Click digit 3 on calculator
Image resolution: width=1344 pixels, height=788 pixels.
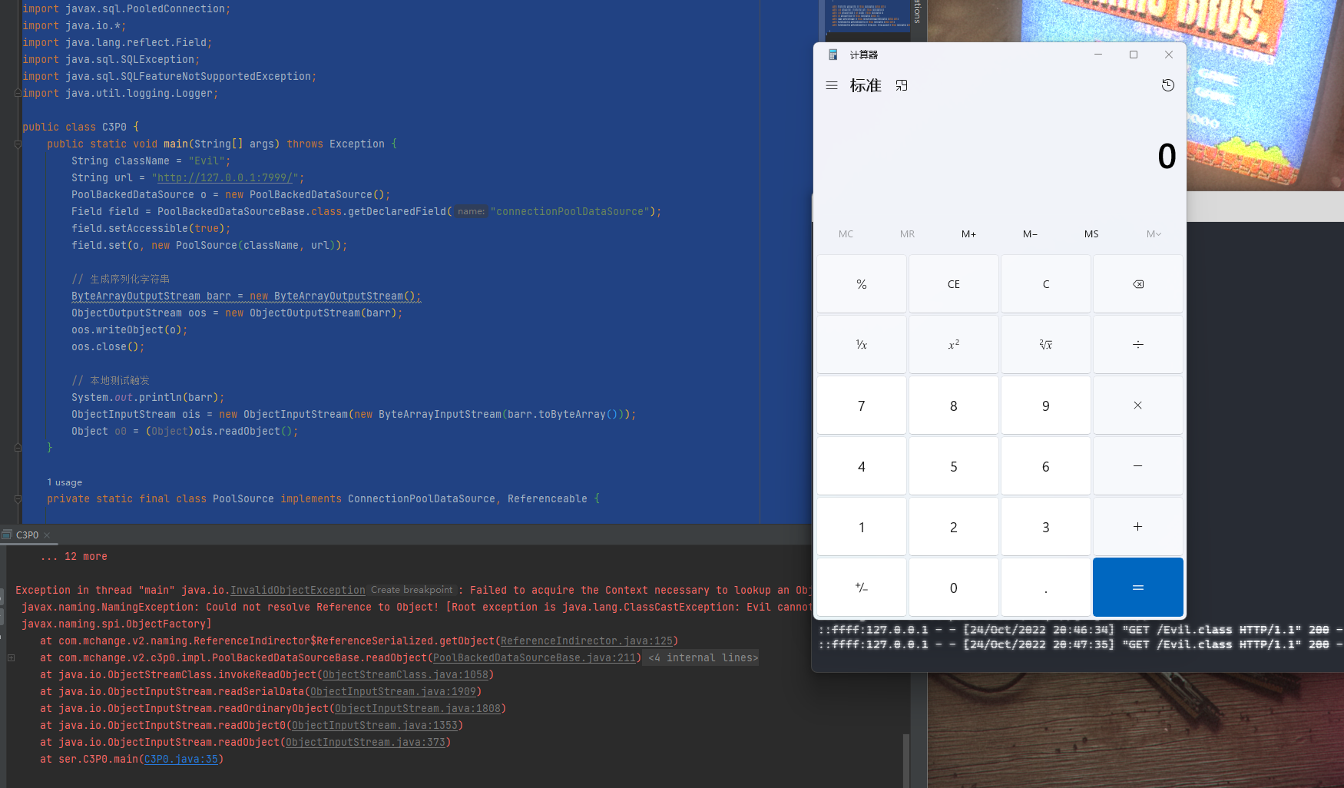coord(1046,527)
